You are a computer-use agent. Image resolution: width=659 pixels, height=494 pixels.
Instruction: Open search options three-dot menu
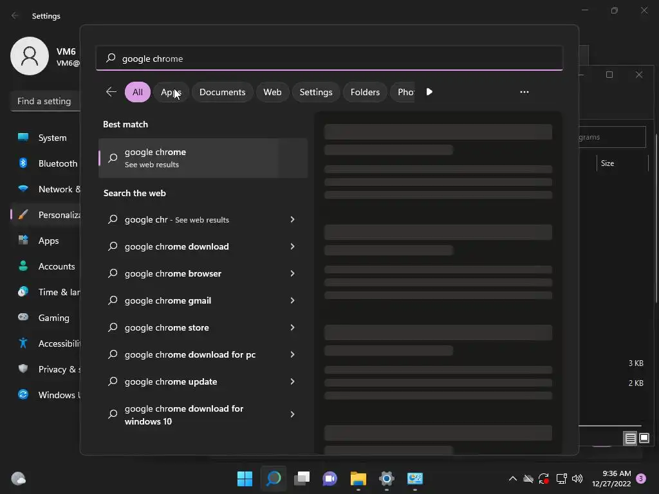click(524, 92)
